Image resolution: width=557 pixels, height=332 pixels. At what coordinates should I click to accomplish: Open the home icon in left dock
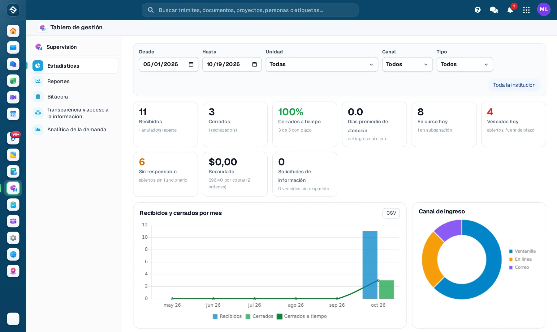click(x=13, y=31)
